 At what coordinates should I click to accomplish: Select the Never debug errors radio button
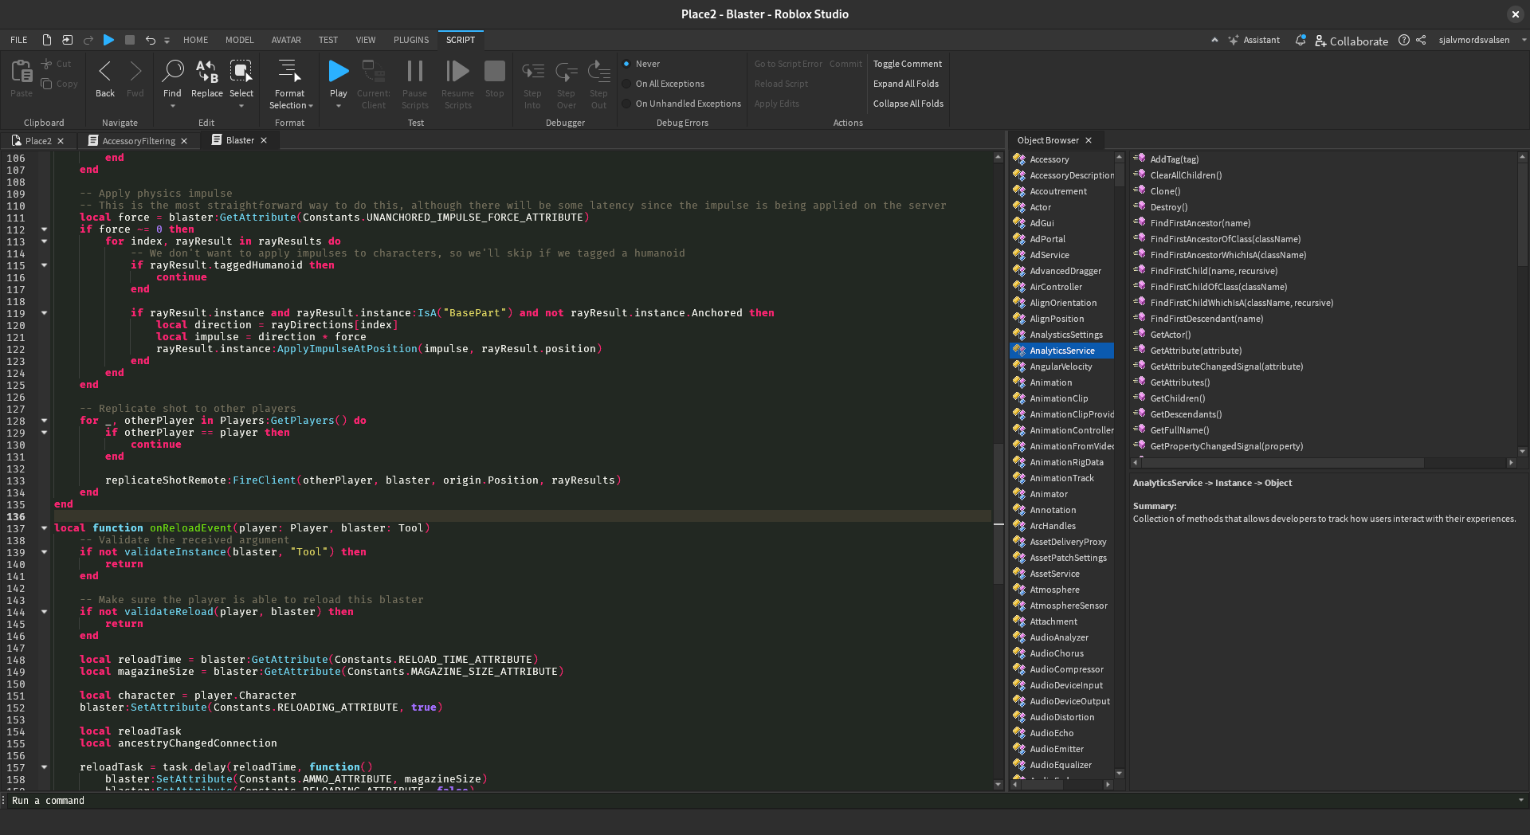tap(626, 64)
